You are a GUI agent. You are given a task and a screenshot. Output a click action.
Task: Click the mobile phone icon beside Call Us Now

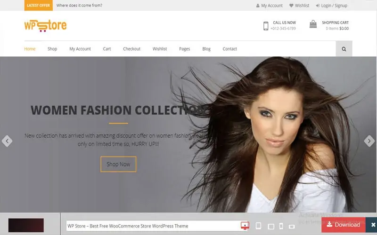click(266, 26)
